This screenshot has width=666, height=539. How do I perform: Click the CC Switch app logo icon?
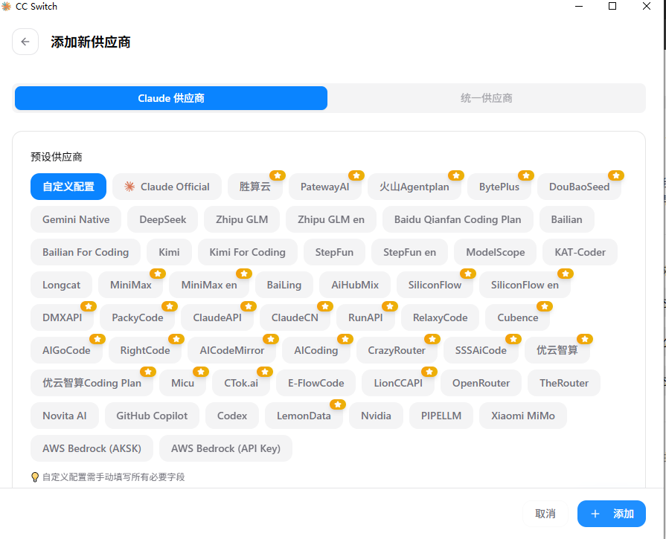point(6,7)
